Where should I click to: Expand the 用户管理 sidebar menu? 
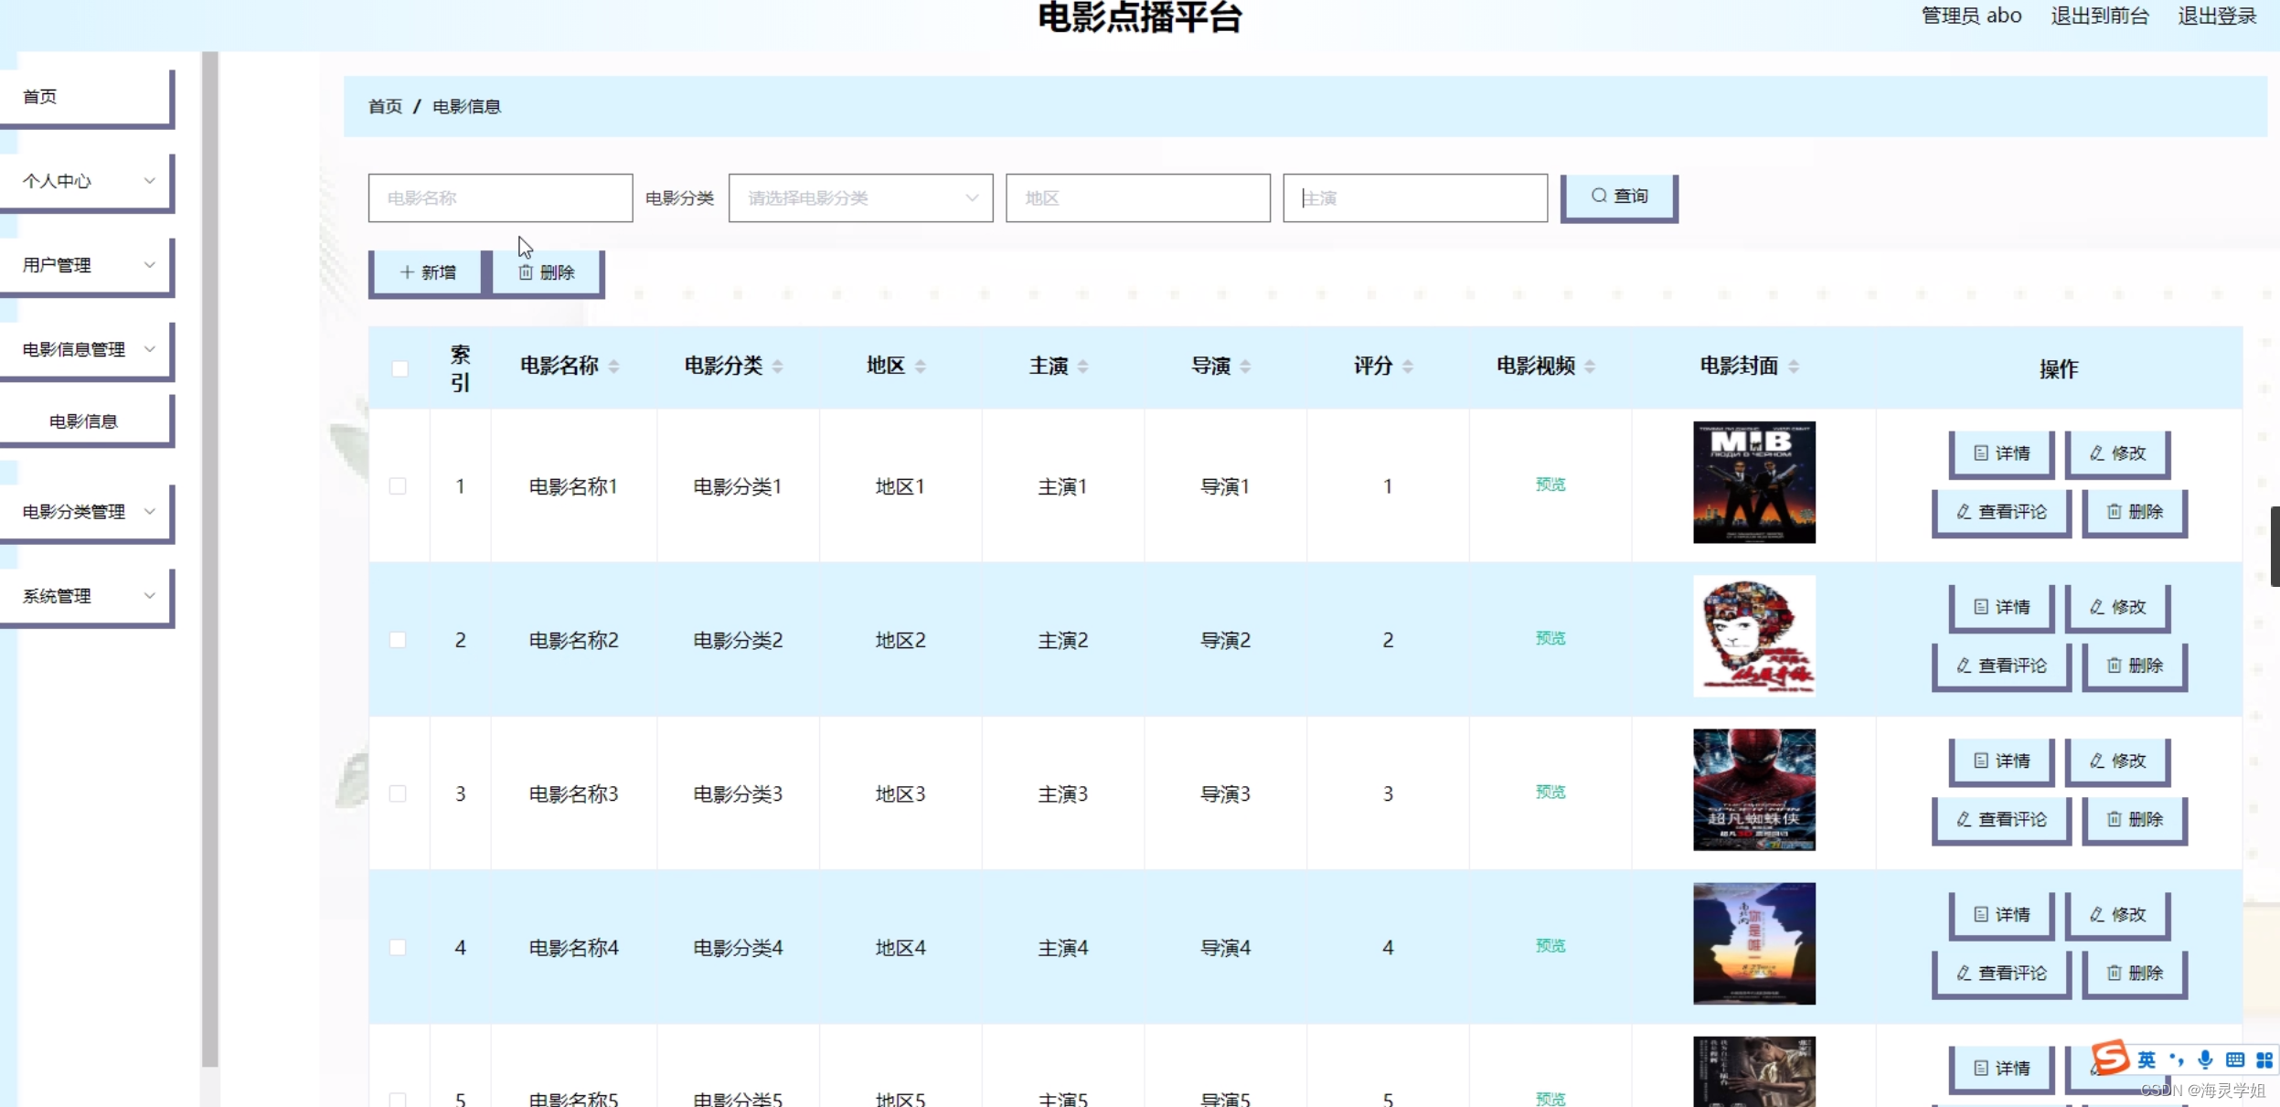pos(87,265)
